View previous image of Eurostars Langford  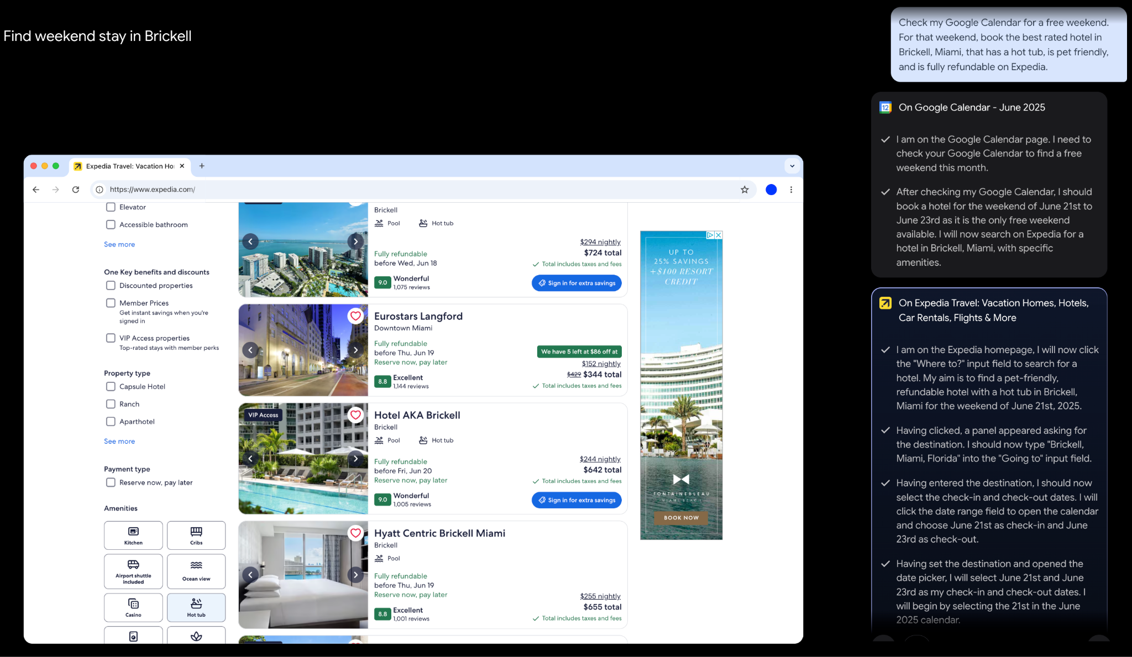250,350
